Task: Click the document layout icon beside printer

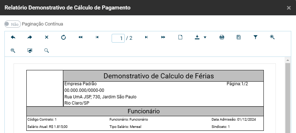Action: (239, 37)
